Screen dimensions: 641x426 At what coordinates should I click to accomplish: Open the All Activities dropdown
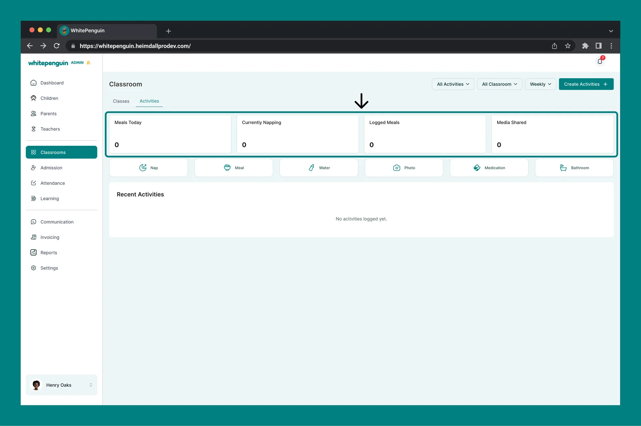click(x=453, y=84)
